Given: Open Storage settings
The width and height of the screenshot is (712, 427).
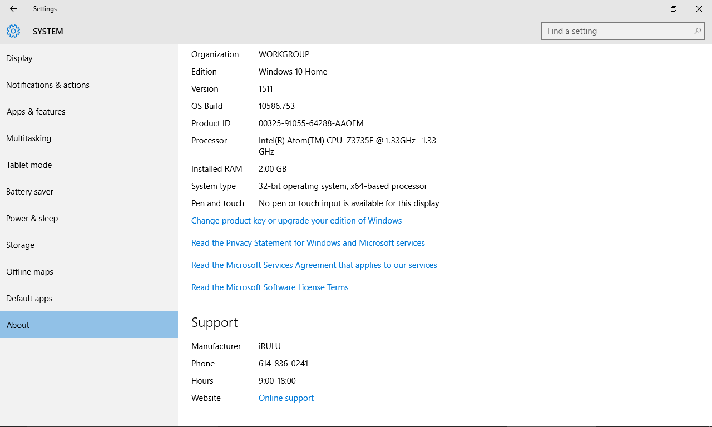Looking at the screenshot, I should click(21, 245).
